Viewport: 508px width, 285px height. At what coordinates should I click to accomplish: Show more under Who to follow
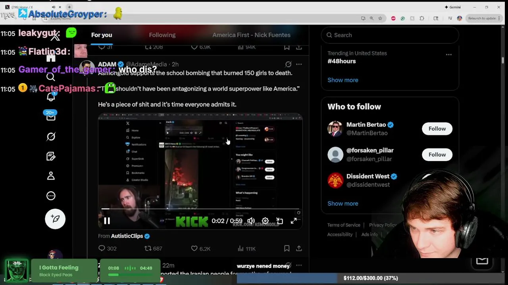tap(343, 203)
